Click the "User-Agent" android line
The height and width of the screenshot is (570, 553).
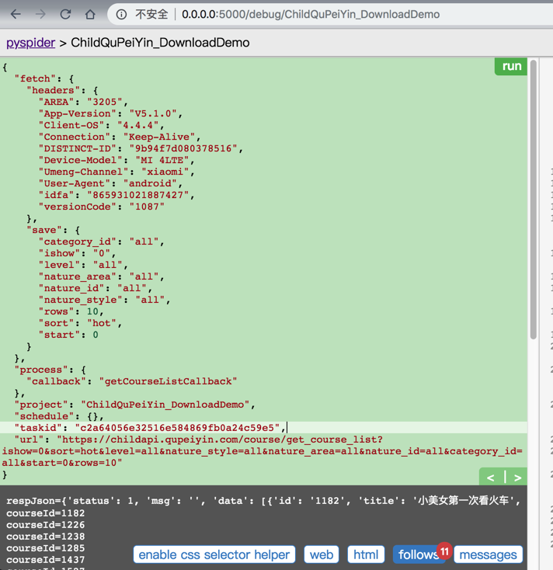(110, 183)
